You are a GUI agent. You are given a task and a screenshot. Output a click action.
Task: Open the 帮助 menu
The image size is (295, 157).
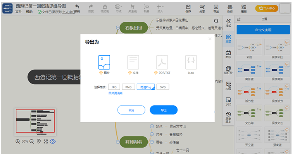(x=29, y=12)
